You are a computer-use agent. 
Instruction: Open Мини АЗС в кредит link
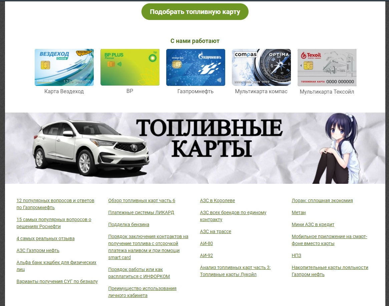313,224
